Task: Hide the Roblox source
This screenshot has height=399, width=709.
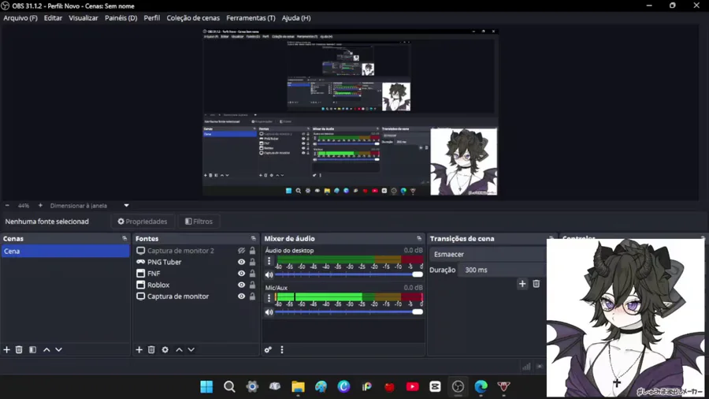Action: (242, 285)
